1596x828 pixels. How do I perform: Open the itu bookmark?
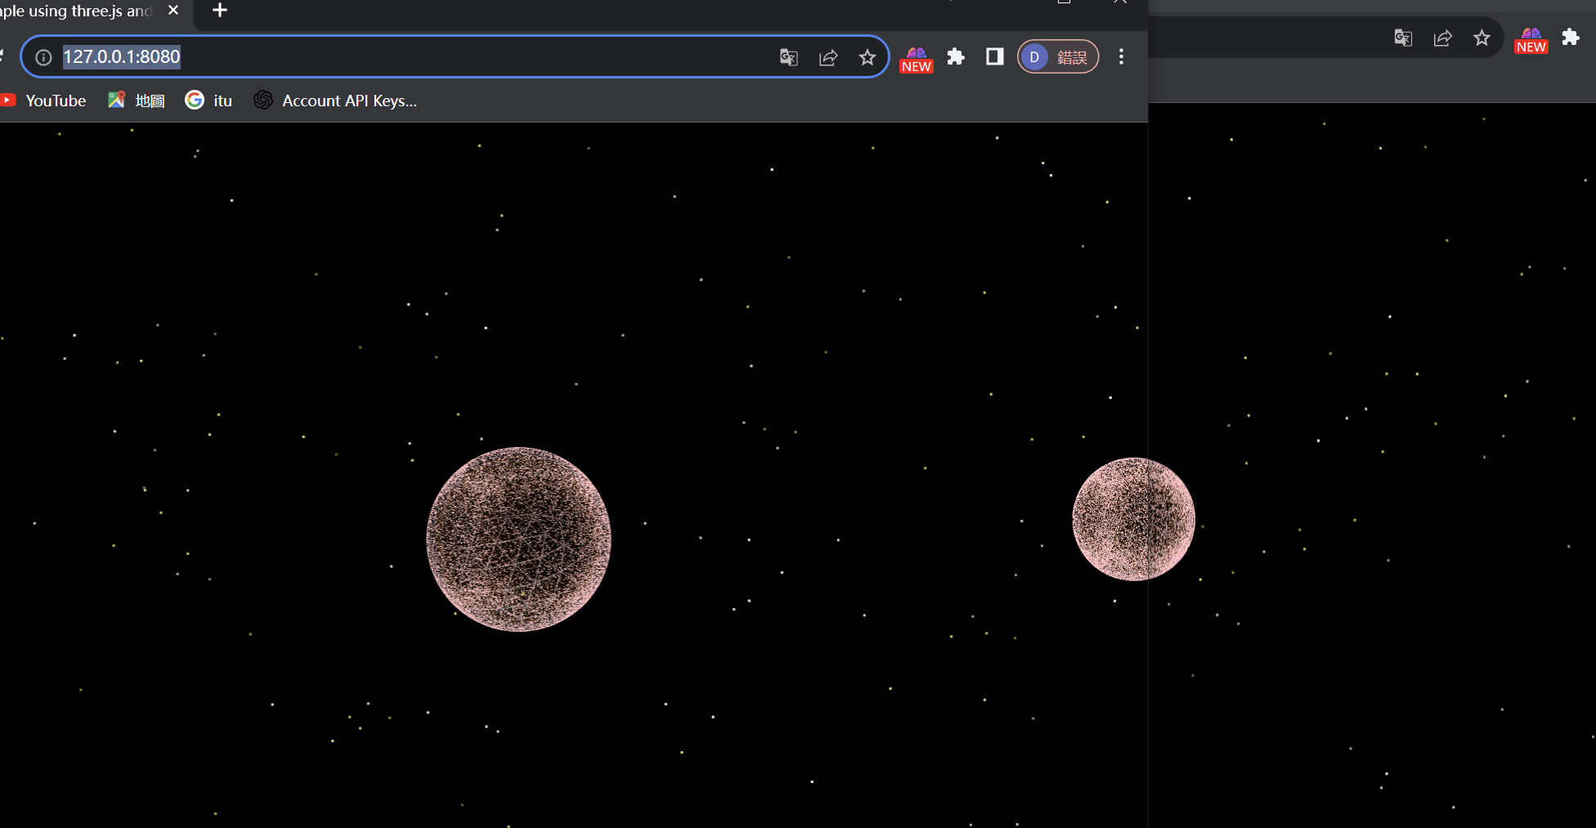[208, 100]
